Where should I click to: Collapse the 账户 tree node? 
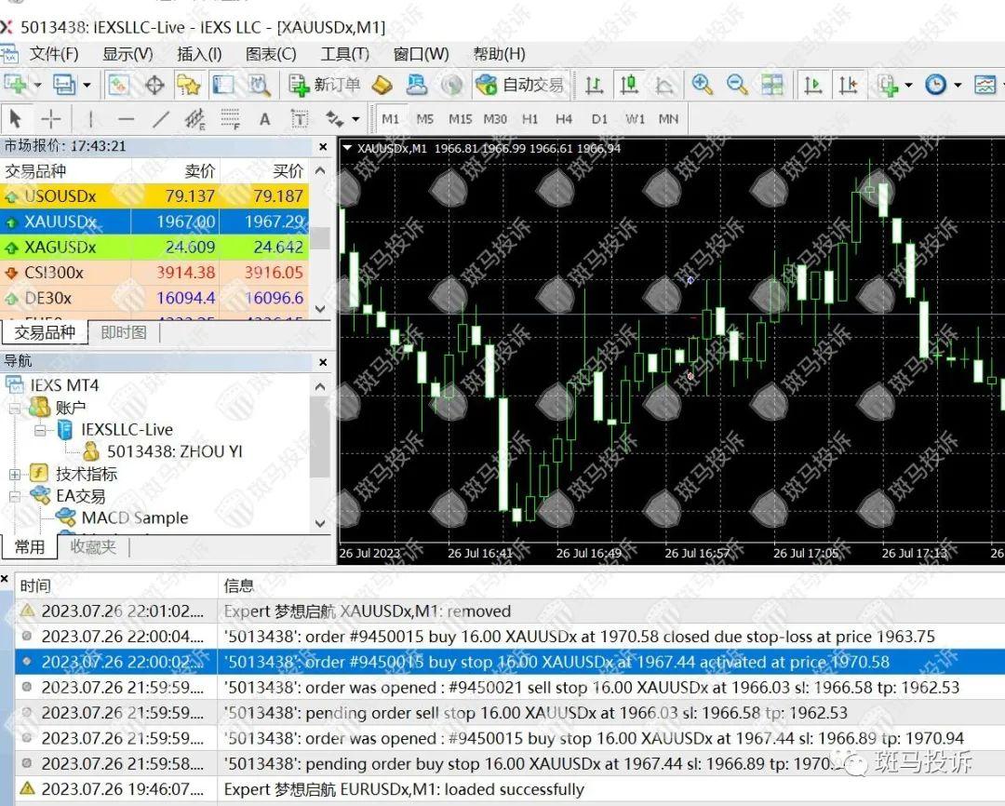coord(15,408)
